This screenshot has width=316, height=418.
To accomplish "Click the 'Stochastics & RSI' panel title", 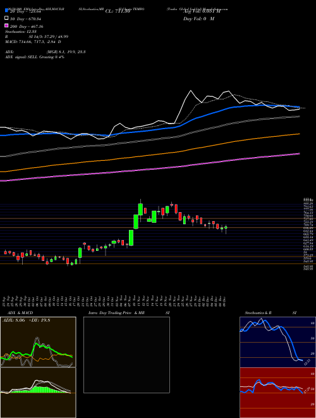I will pyautogui.click(x=270, y=313).
